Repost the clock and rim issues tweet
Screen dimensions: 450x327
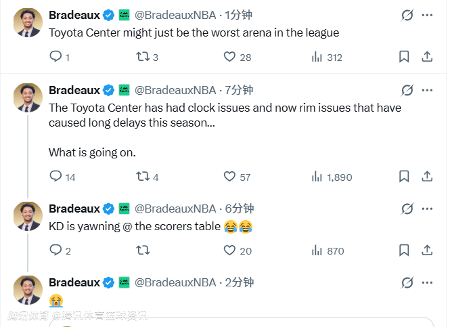tap(142, 177)
